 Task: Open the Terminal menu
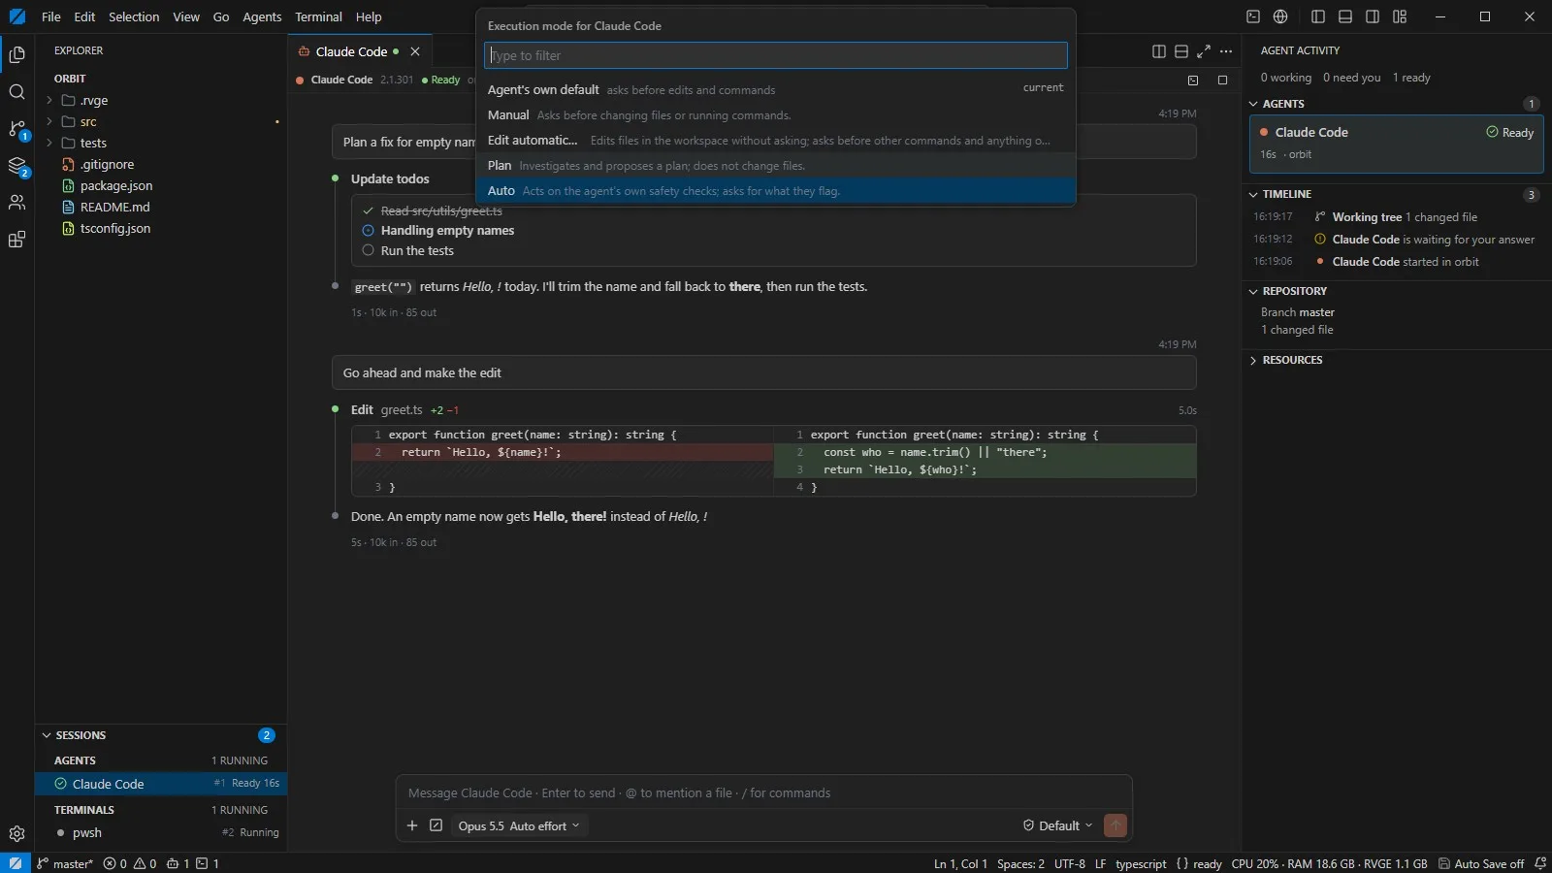(x=318, y=16)
